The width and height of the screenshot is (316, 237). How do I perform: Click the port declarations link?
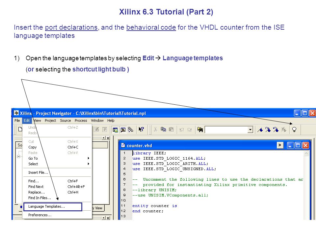tap(71, 27)
